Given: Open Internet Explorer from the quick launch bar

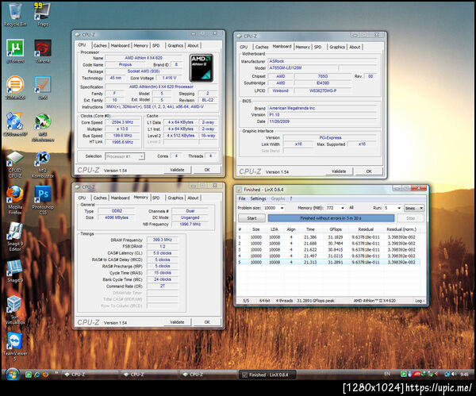Looking at the screenshot, I should (x=37, y=375).
